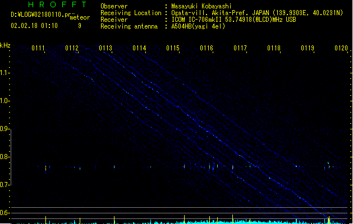Click the meteor count value 9

pyautogui.click(x=80, y=26)
